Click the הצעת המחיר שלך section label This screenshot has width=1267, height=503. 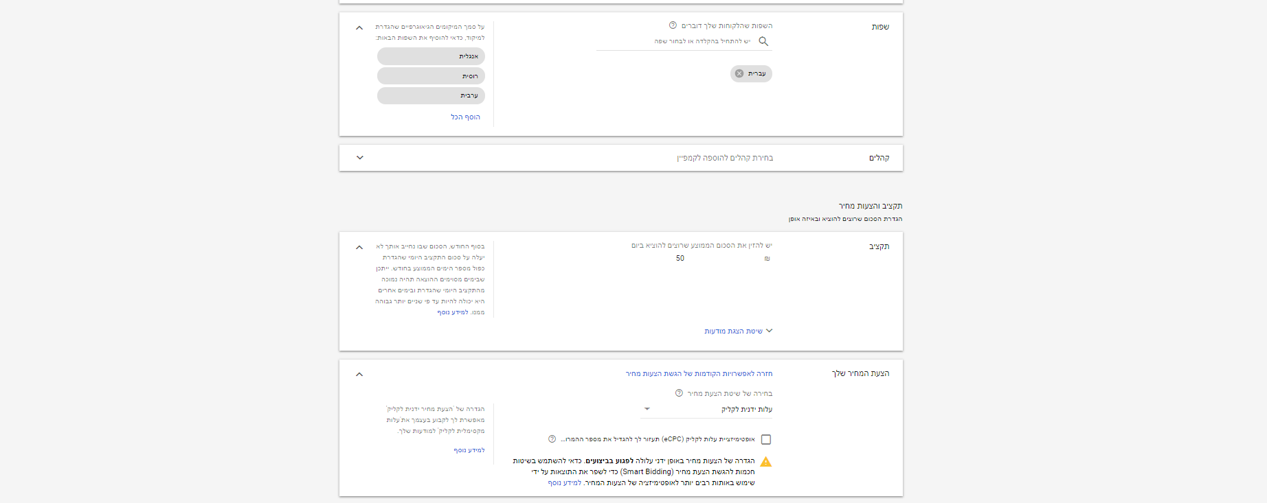coord(860,373)
